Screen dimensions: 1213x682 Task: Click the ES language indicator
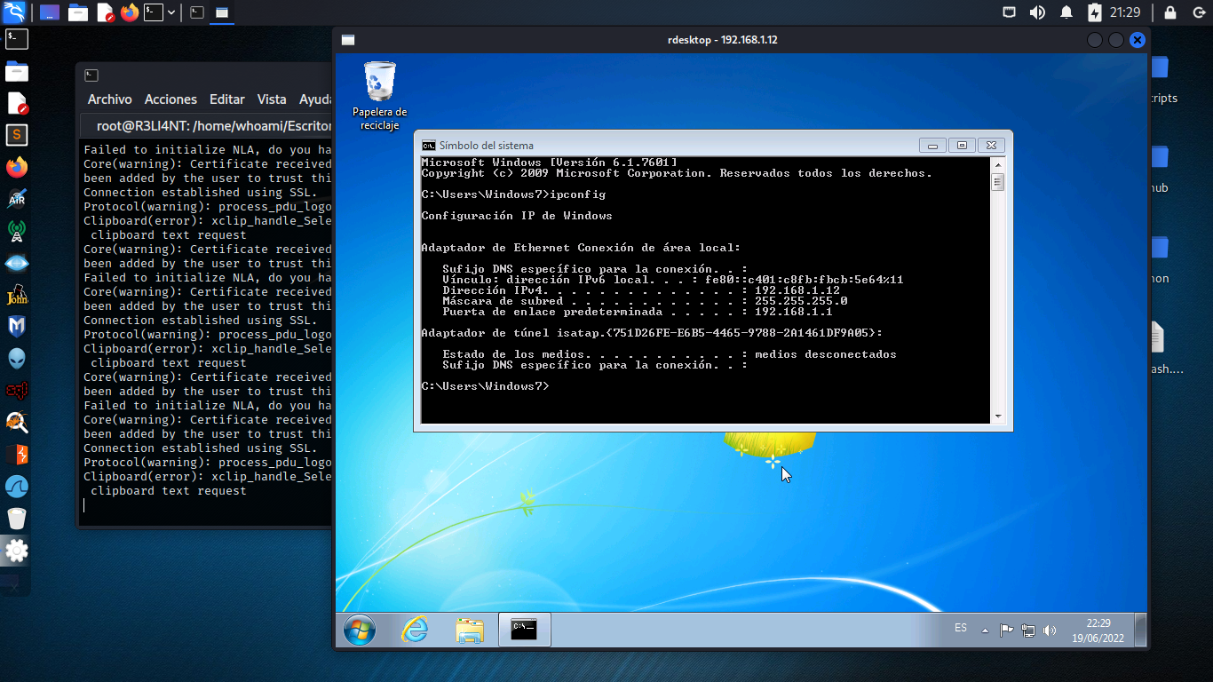(961, 628)
